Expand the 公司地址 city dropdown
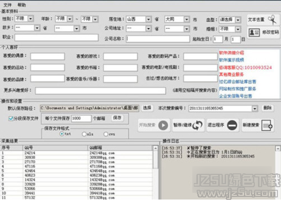281x200 pixels. pos(187,29)
